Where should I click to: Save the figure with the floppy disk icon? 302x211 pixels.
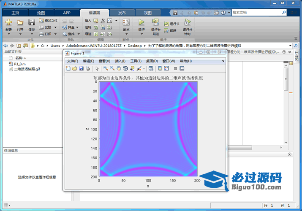pyautogui.click(x=81, y=68)
